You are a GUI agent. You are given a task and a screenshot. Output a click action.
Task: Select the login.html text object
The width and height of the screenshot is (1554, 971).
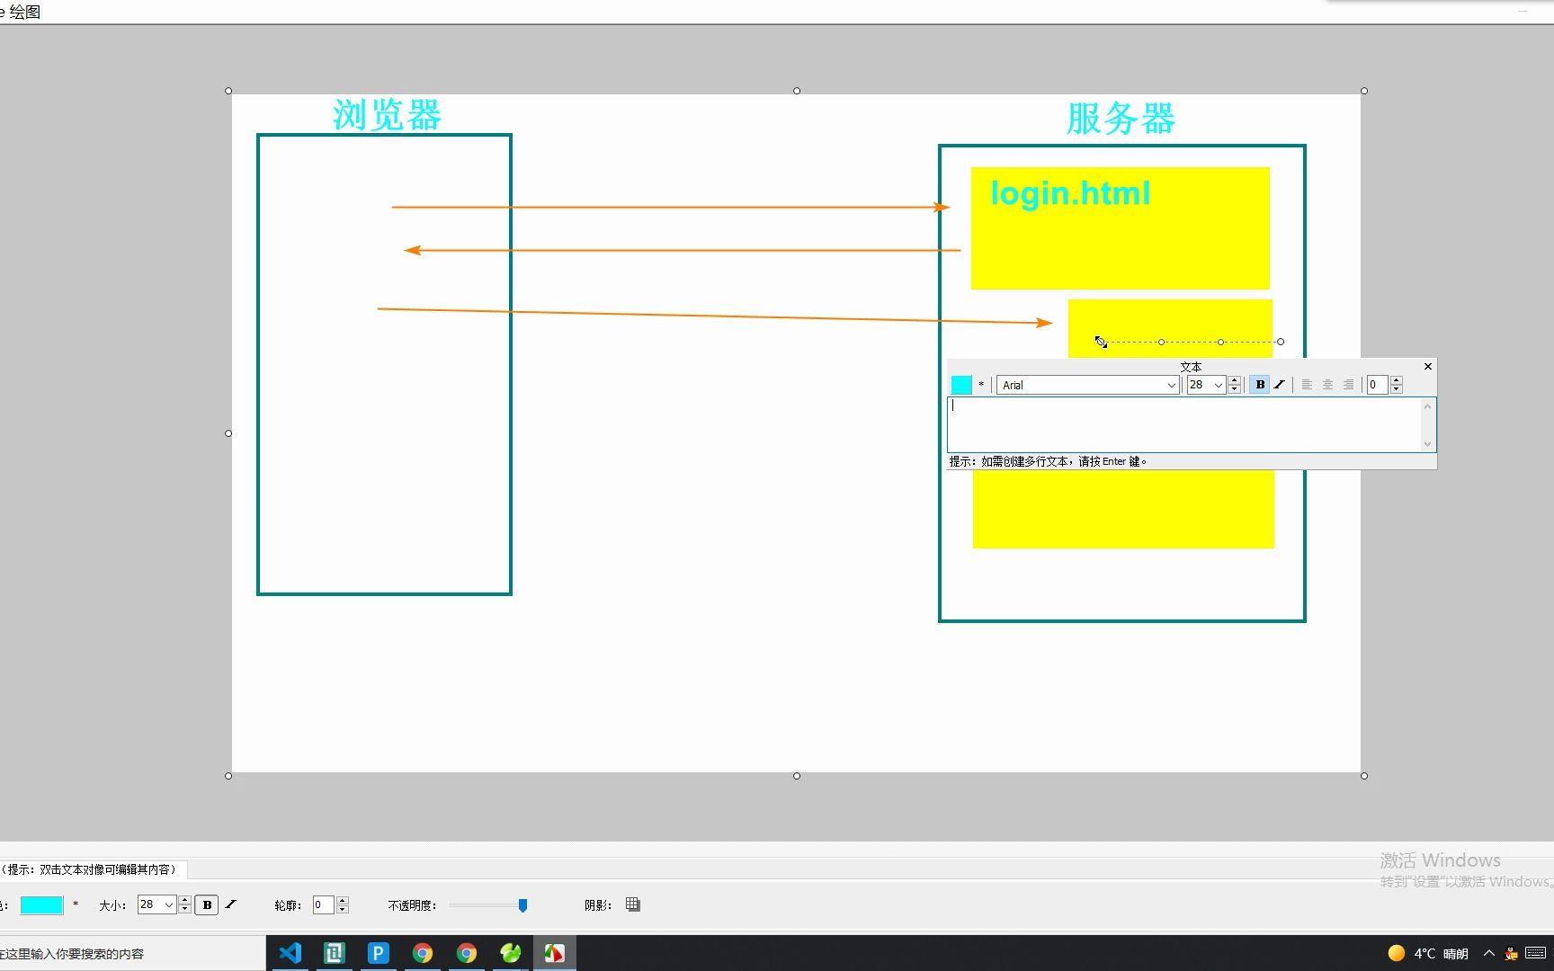pos(1070,193)
